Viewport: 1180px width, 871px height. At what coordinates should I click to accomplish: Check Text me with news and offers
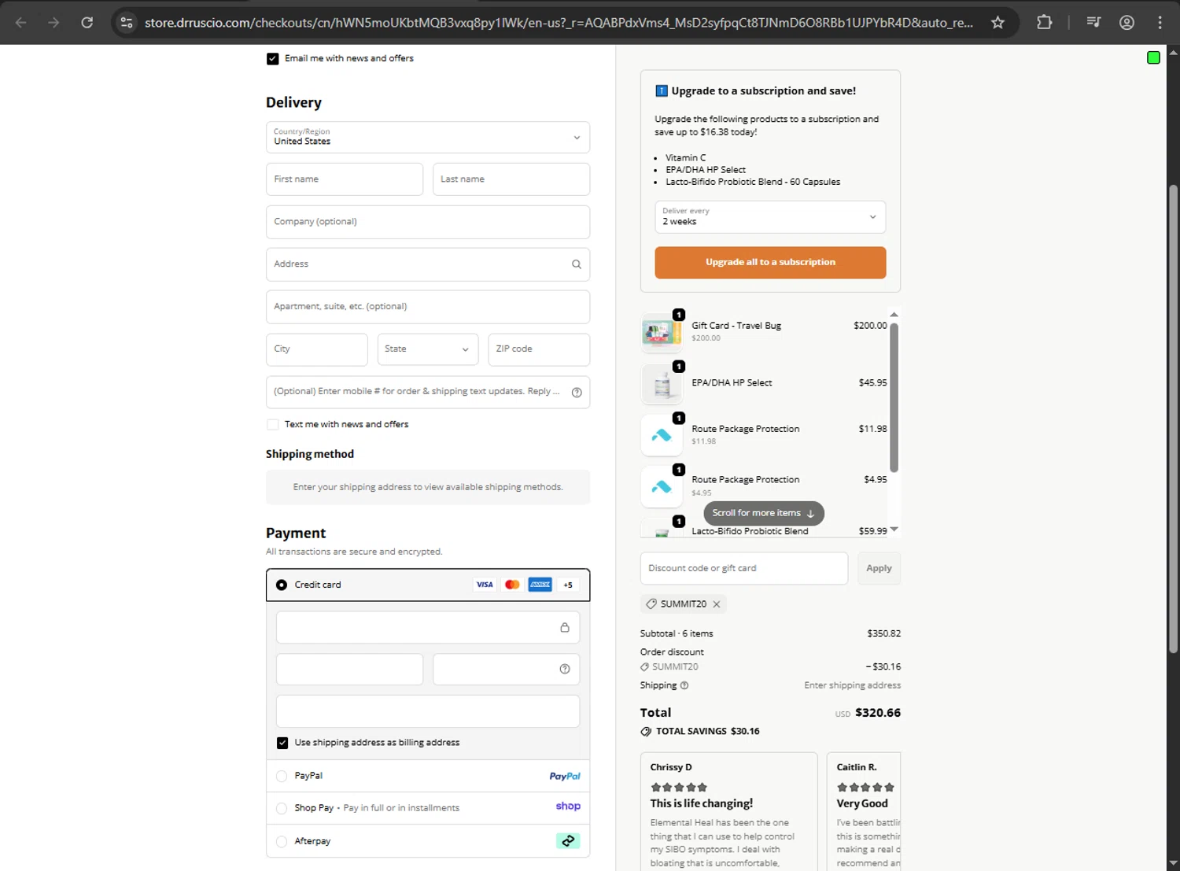tap(273, 425)
